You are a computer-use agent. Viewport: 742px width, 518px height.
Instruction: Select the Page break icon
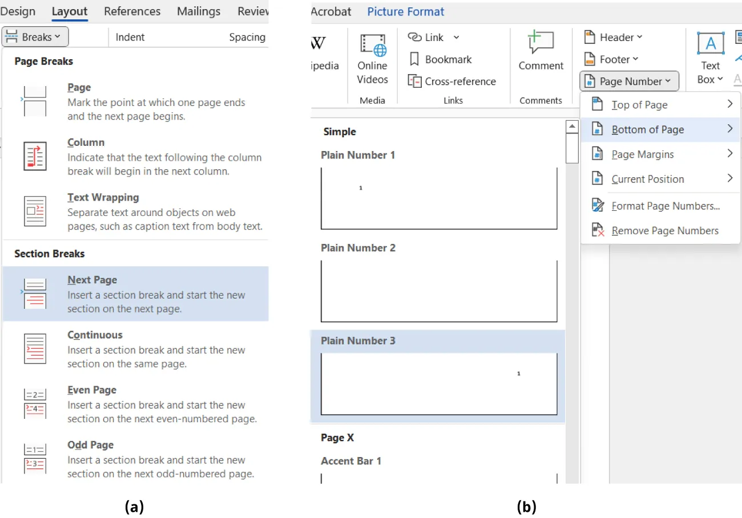(35, 100)
